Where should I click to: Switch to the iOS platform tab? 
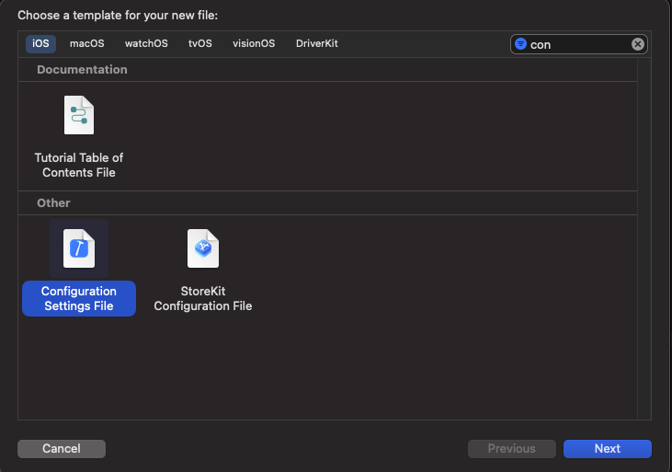[x=40, y=44]
